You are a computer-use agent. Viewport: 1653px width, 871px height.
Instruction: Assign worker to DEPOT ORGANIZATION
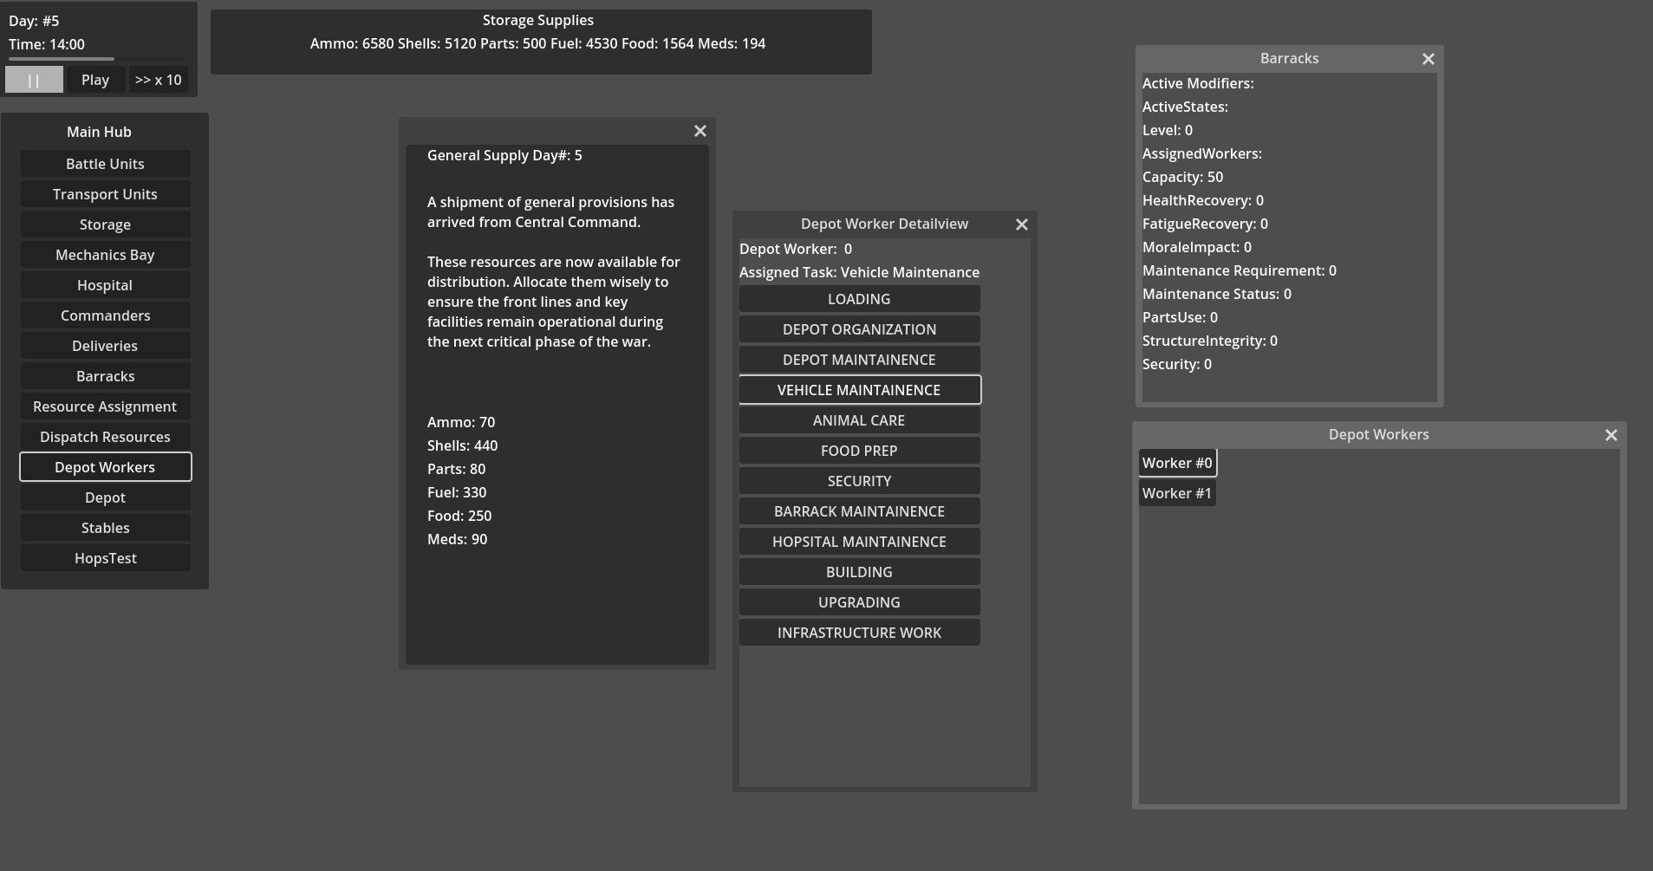(859, 329)
